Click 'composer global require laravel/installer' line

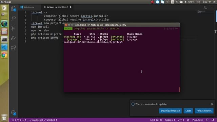[x=77, y=20]
